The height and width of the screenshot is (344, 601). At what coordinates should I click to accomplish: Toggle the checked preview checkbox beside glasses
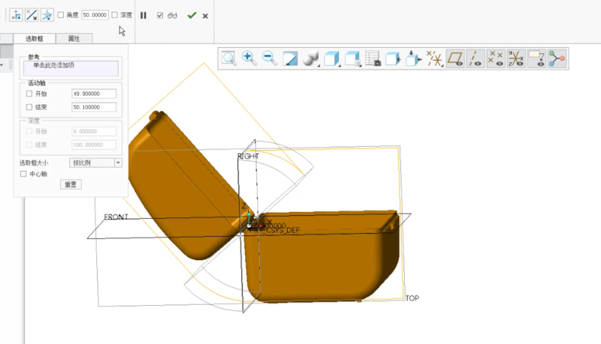pyautogui.click(x=160, y=15)
